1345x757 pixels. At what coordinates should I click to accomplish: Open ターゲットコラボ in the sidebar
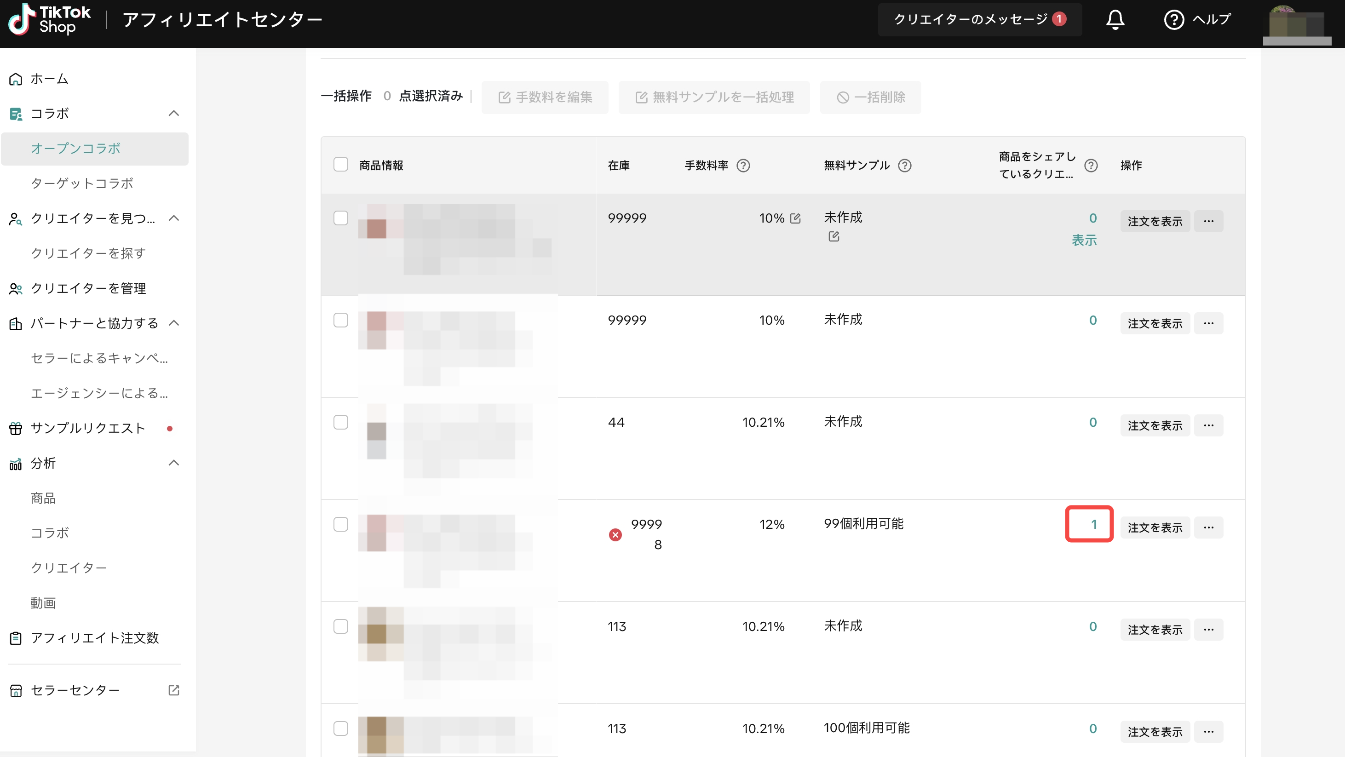click(82, 183)
